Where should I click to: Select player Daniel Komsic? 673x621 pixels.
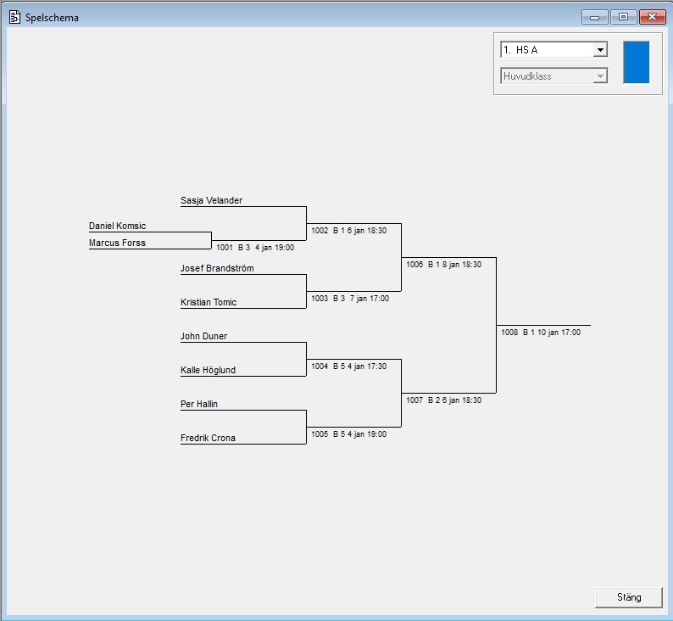click(x=117, y=227)
